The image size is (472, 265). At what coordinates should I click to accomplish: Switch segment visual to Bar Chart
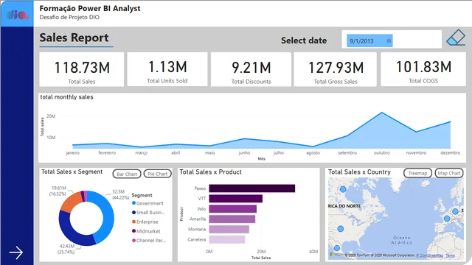[x=127, y=174]
